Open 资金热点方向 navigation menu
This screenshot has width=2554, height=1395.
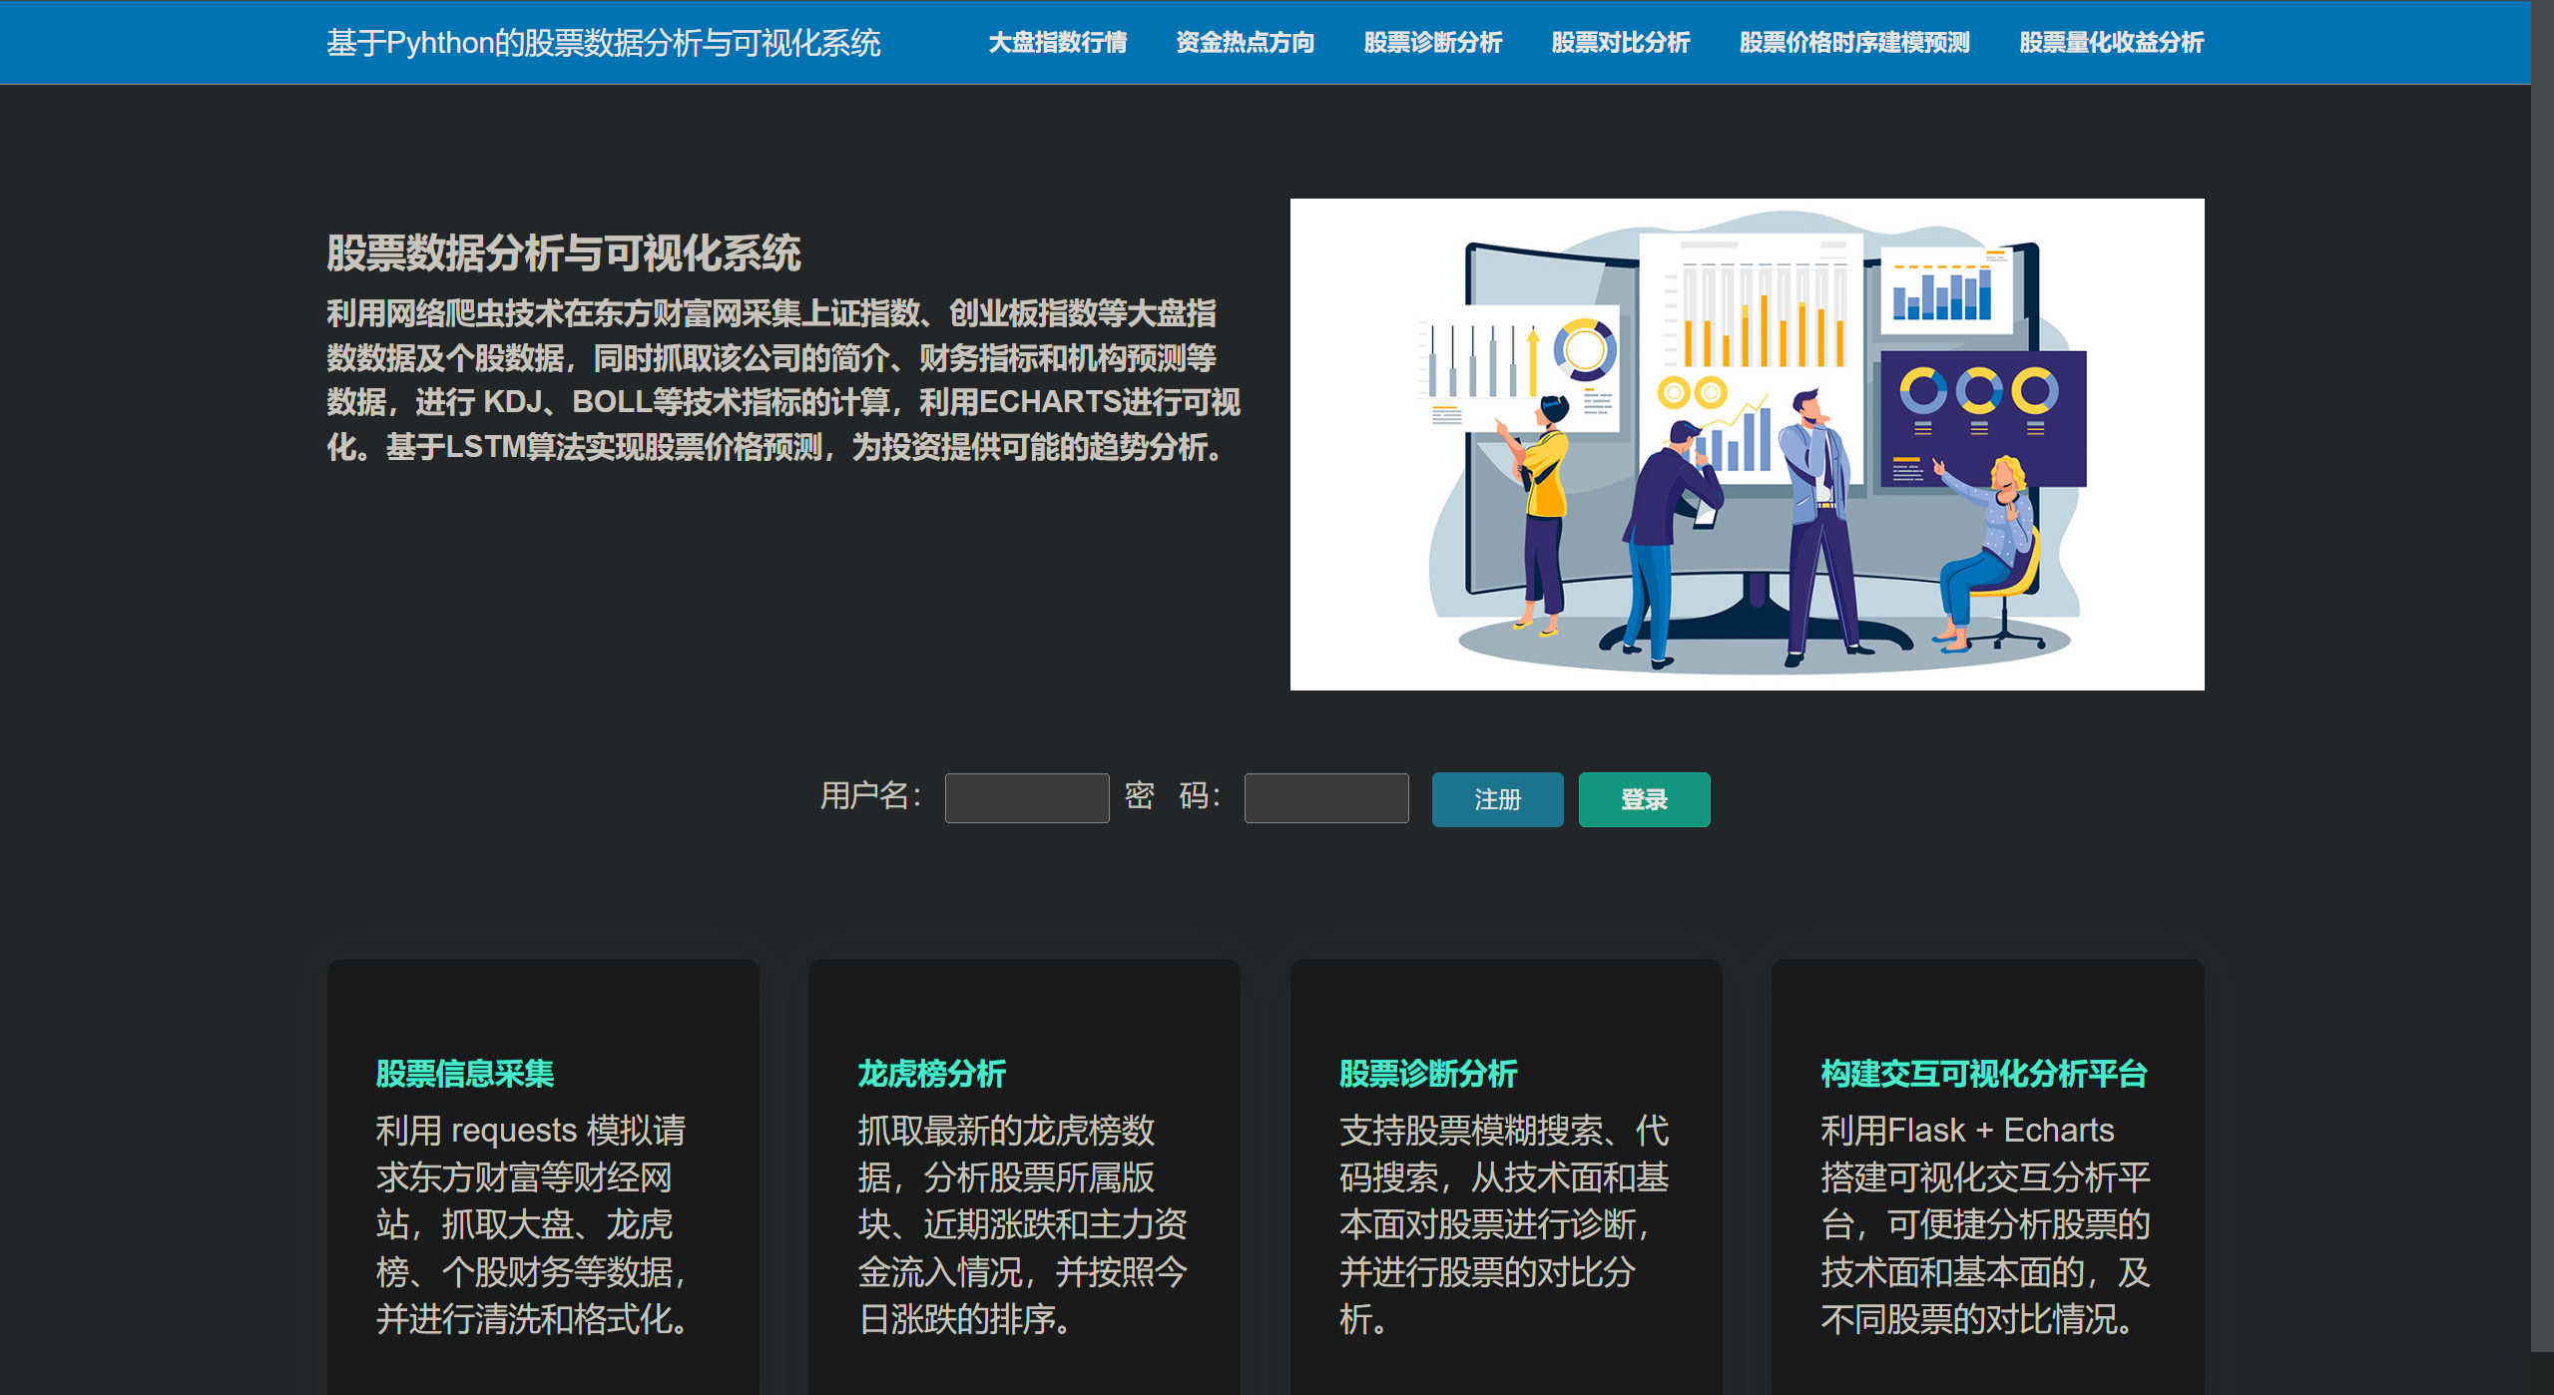coord(1245,43)
